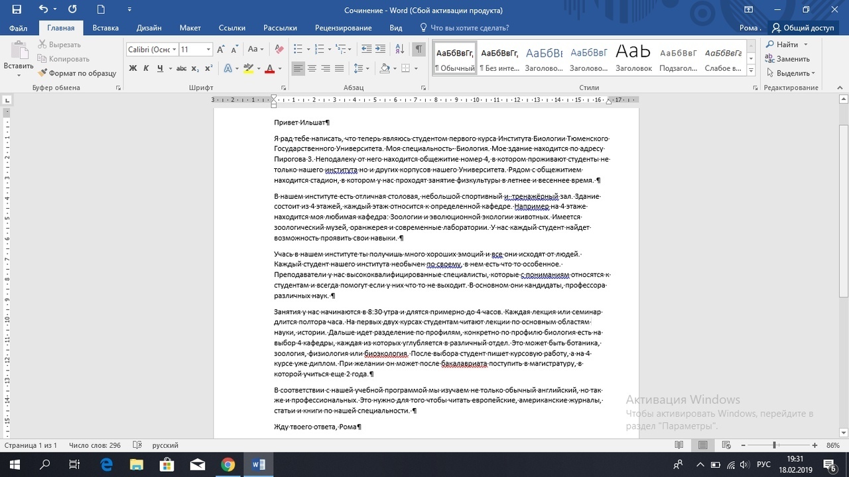Toggle paragraph marks (¶) display

[x=419, y=49]
